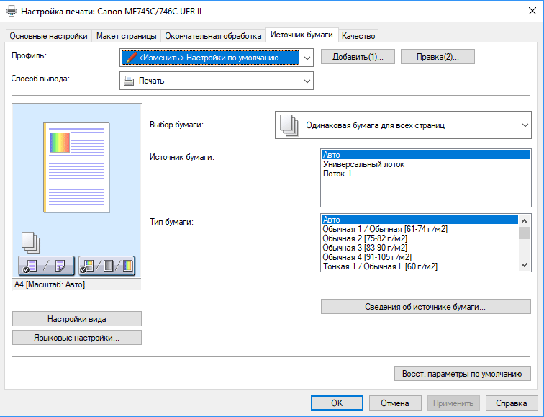
Task: Click the color mode switch icon in preview
Action: click(106, 266)
